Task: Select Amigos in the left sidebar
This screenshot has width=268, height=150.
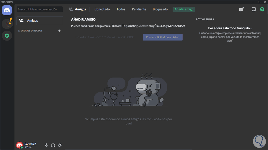Action: pyautogui.click(x=40, y=21)
